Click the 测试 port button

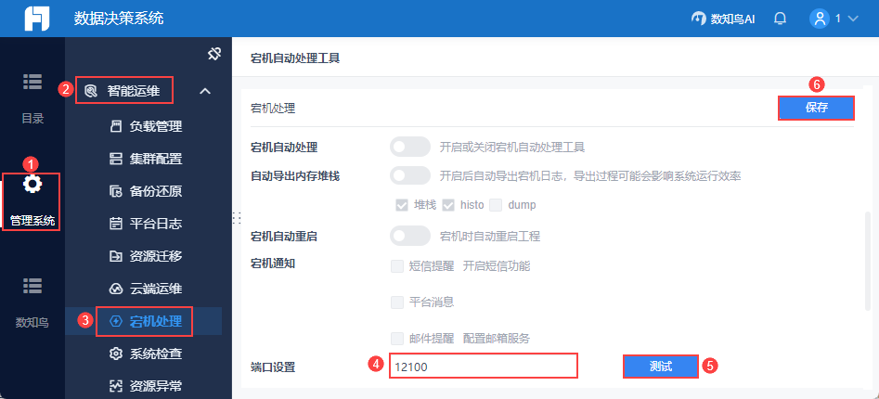(x=660, y=367)
